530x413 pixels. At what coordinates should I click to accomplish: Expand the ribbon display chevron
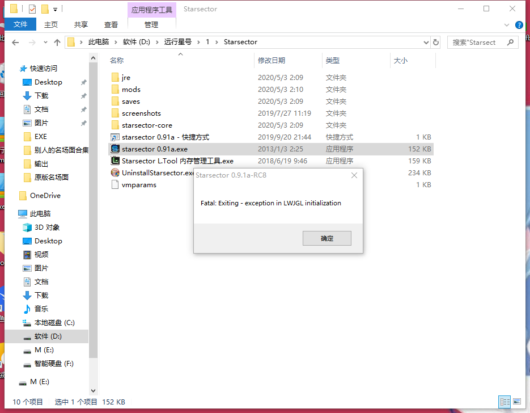click(x=506, y=24)
